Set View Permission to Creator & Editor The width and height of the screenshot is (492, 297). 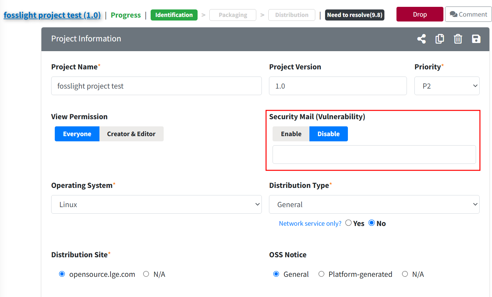tap(131, 134)
